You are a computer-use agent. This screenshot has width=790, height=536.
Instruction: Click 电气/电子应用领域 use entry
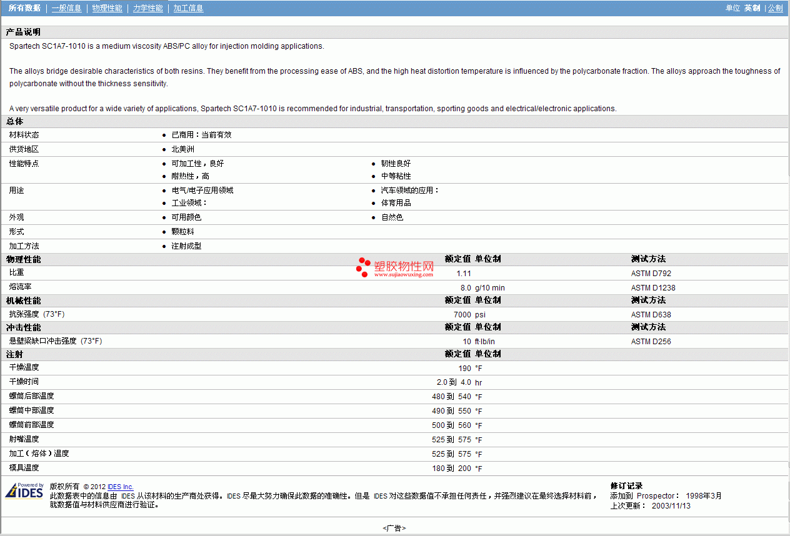[202, 191]
